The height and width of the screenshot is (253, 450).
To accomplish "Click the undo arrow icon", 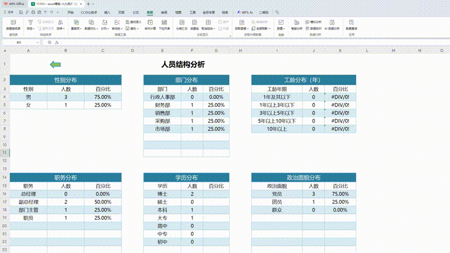I will tap(46, 12).
